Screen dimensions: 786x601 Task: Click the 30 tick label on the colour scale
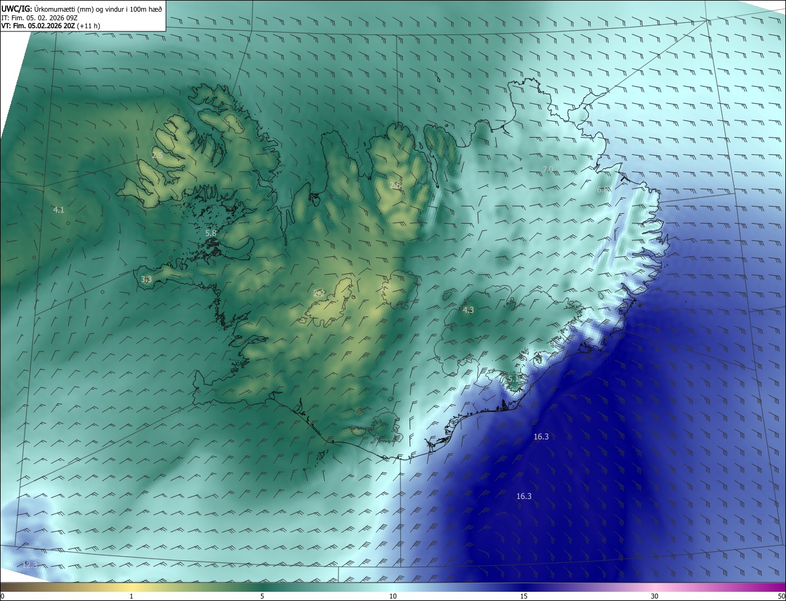(x=655, y=596)
